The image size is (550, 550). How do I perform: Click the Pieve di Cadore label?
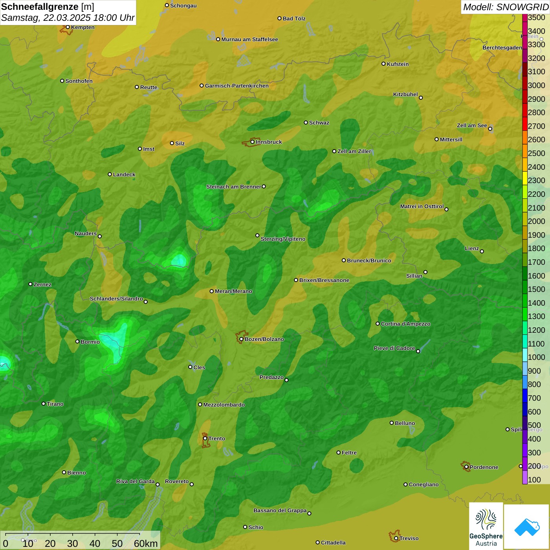394,348
